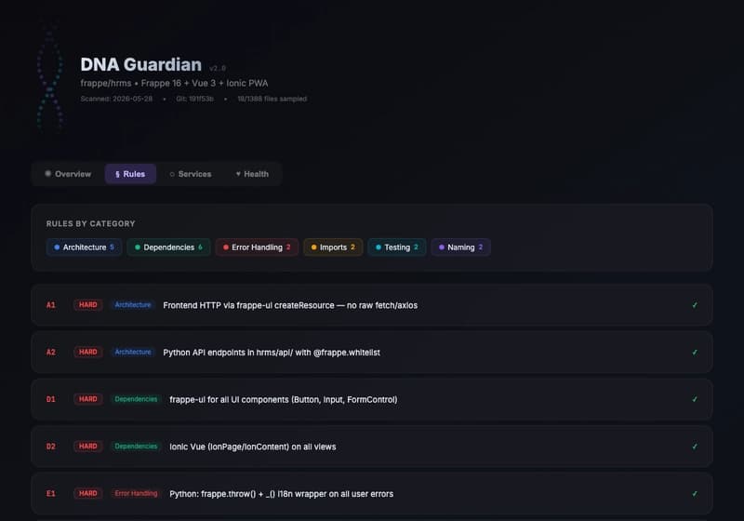Filter by Imports category chip
Image resolution: width=744 pixels, height=521 pixels.
tap(333, 247)
